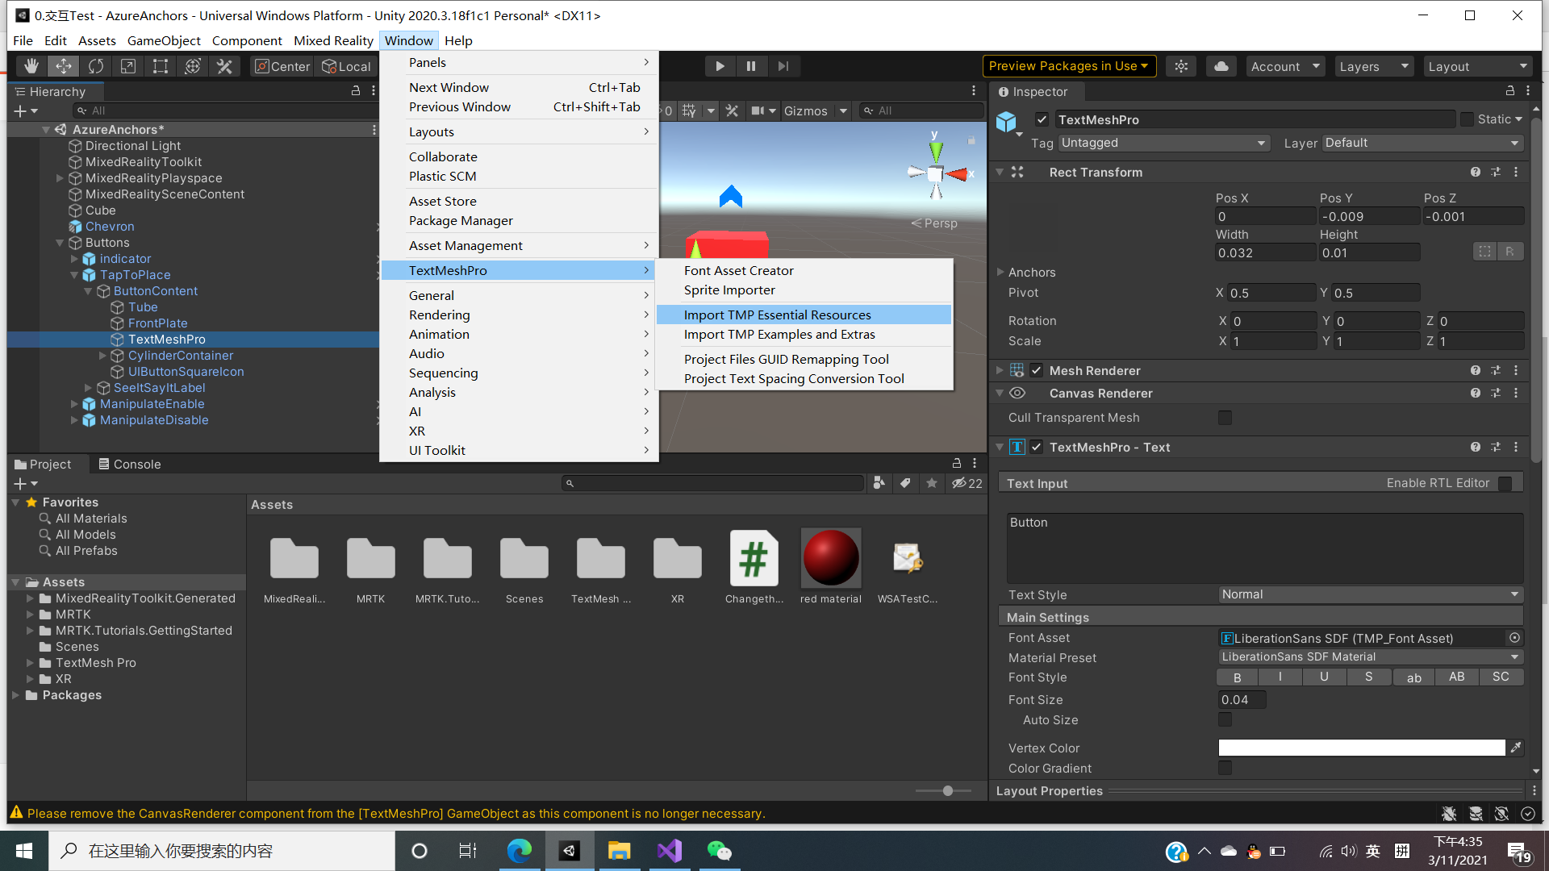Open the Layers dropdown

[x=1374, y=66]
